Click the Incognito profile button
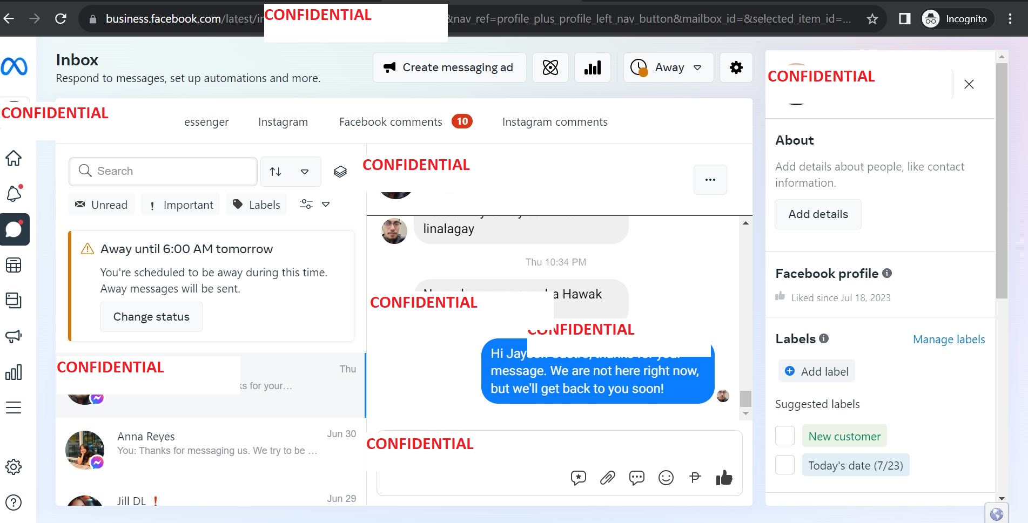The height and width of the screenshot is (523, 1028). click(x=957, y=19)
